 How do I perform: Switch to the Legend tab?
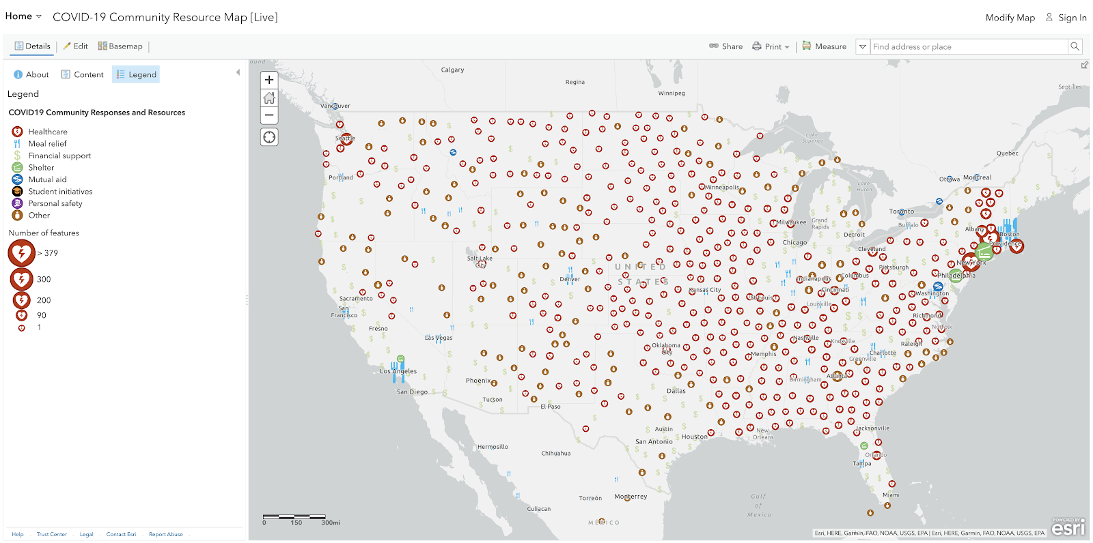pyautogui.click(x=136, y=74)
